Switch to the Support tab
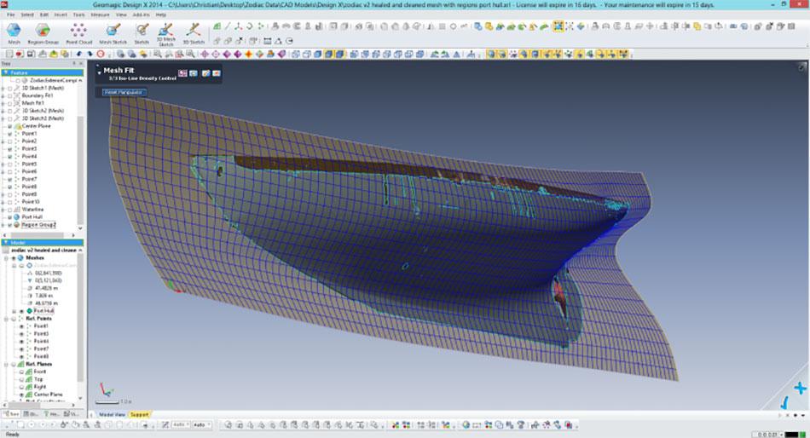This screenshot has width=810, height=438. (x=140, y=414)
